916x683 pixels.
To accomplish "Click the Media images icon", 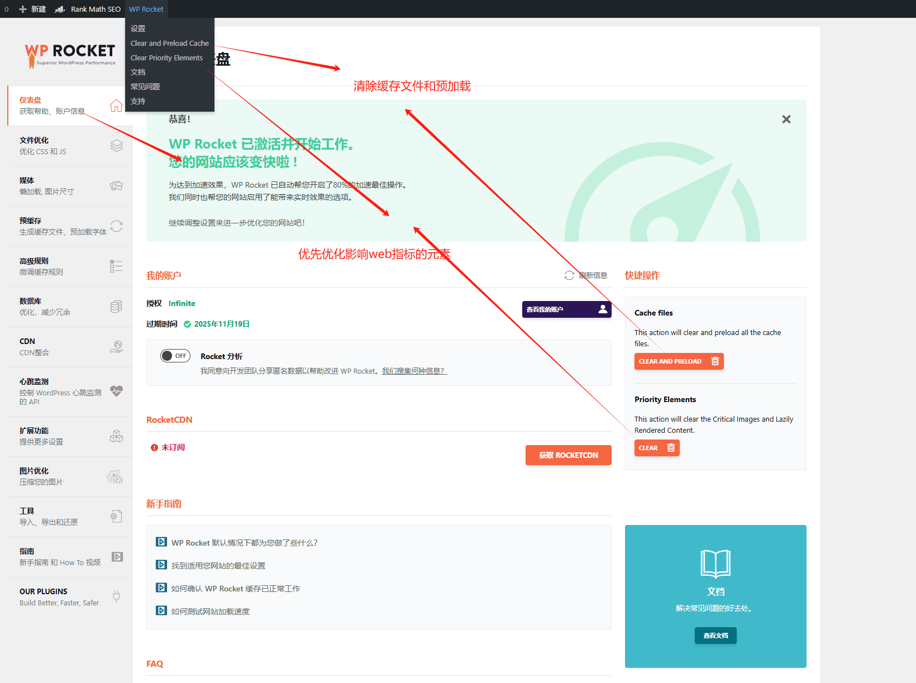I will point(116,186).
